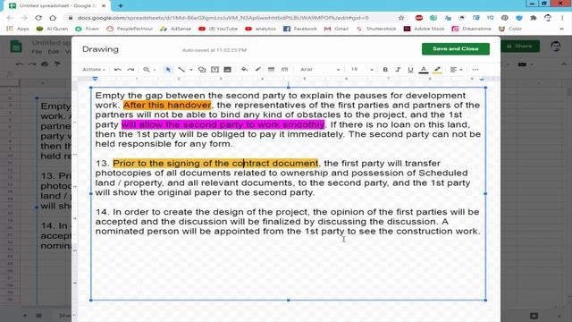Open the Dreamstime bookmark

(471, 29)
